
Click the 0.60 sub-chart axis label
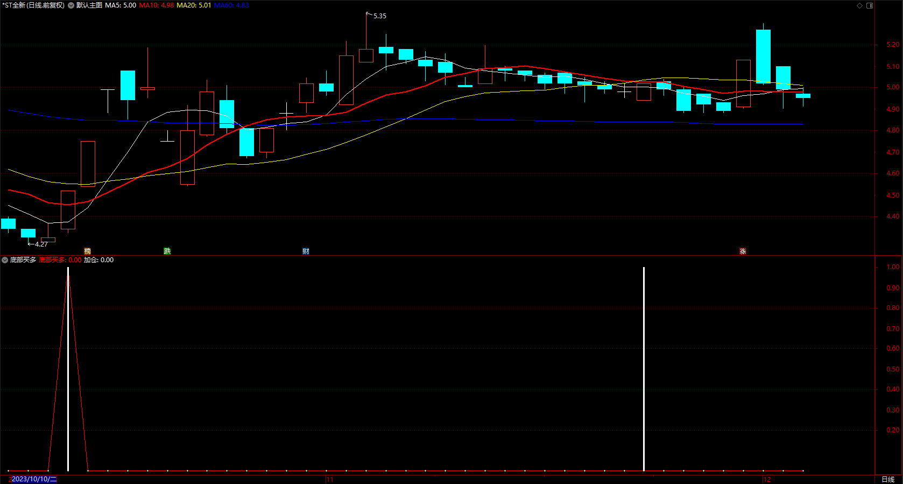893,348
